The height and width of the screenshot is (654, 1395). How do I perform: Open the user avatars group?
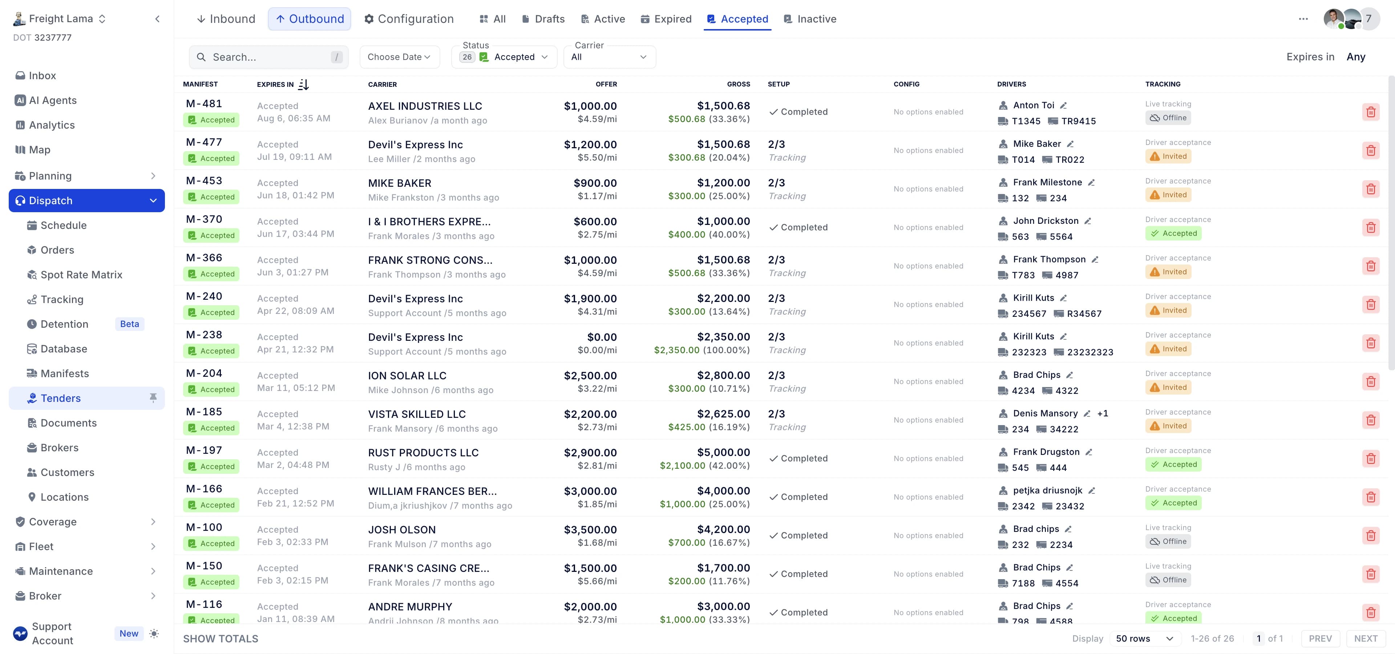pos(1351,19)
